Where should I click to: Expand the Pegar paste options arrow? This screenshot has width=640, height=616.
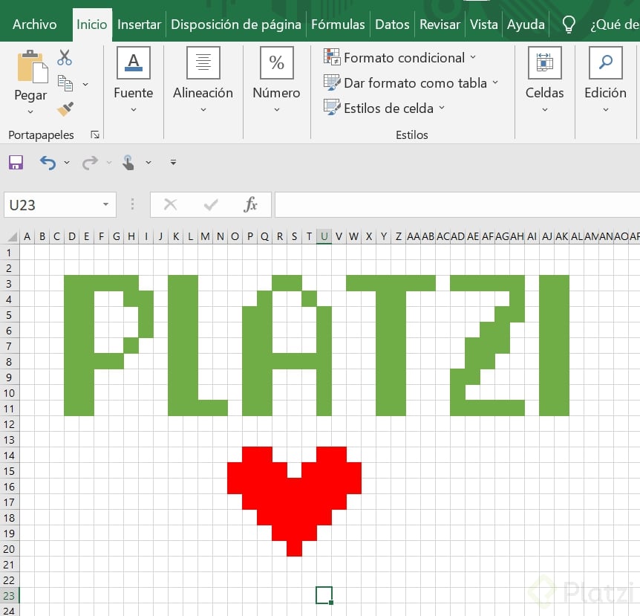coord(30,111)
